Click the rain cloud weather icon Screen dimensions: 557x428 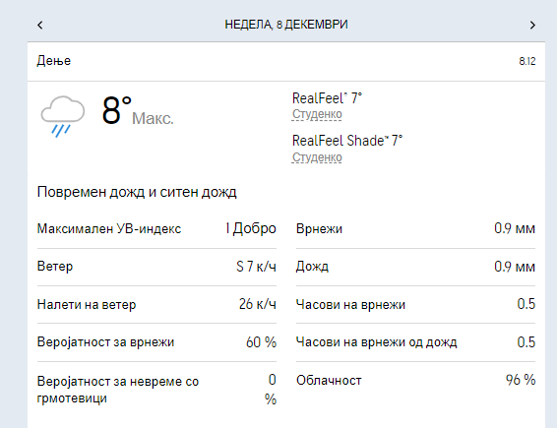pyautogui.click(x=63, y=116)
